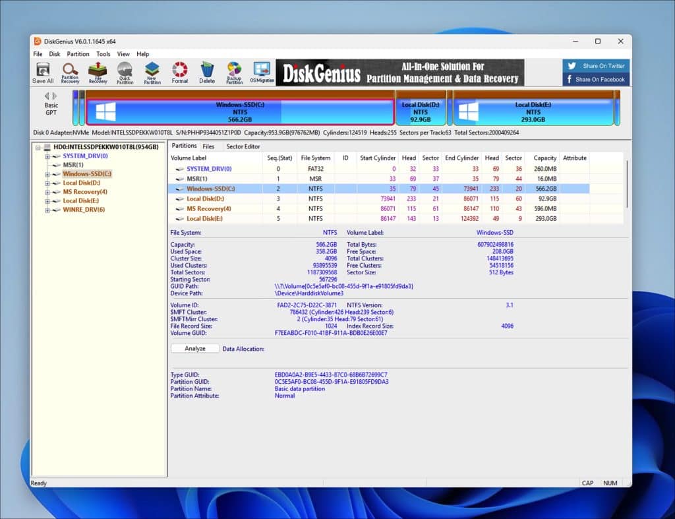675x519 pixels.
Task: Create a New Partition via toolbar
Action: [x=152, y=73]
